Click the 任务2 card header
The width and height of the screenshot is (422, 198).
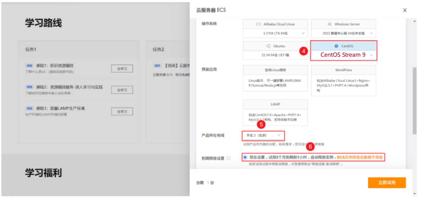coord(168,49)
